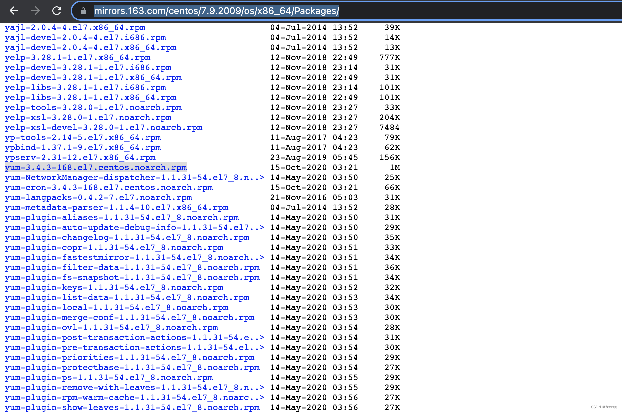Download yum-plugin-fastestmirror package
The width and height of the screenshot is (622, 412).
pos(135,258)
